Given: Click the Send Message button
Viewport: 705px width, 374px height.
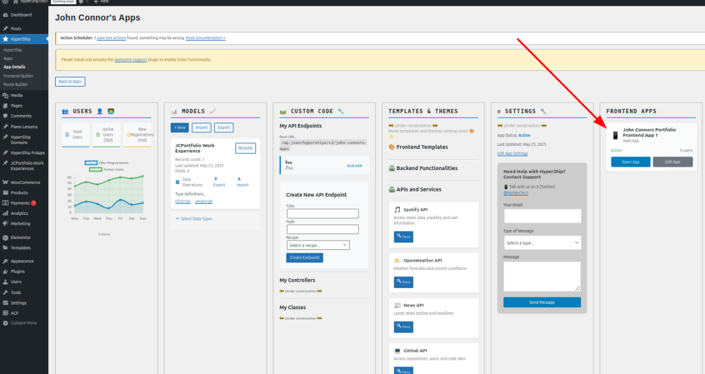Looking at the screenshot, I should 543,302.
